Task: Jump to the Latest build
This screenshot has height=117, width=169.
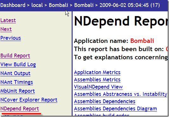Action: click(8, 20)
